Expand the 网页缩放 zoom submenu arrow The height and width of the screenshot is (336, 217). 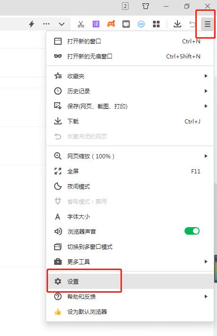point(206,156)
